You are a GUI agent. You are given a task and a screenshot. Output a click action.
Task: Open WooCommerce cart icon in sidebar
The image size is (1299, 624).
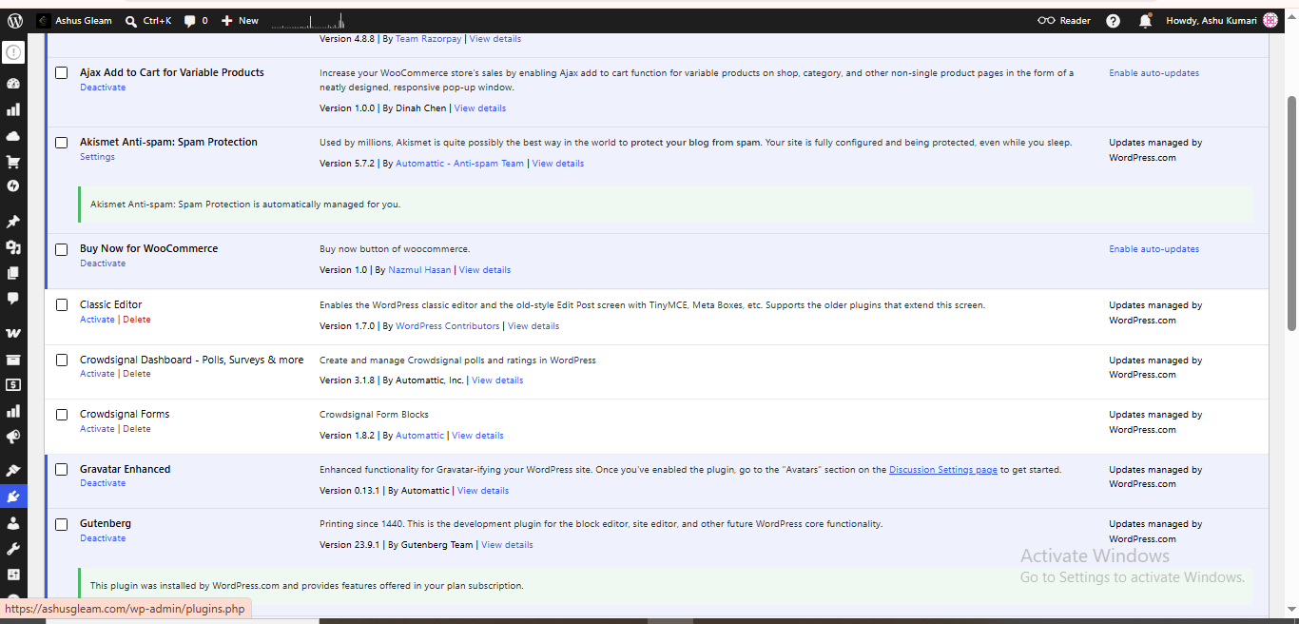click(x=13, y=162)
